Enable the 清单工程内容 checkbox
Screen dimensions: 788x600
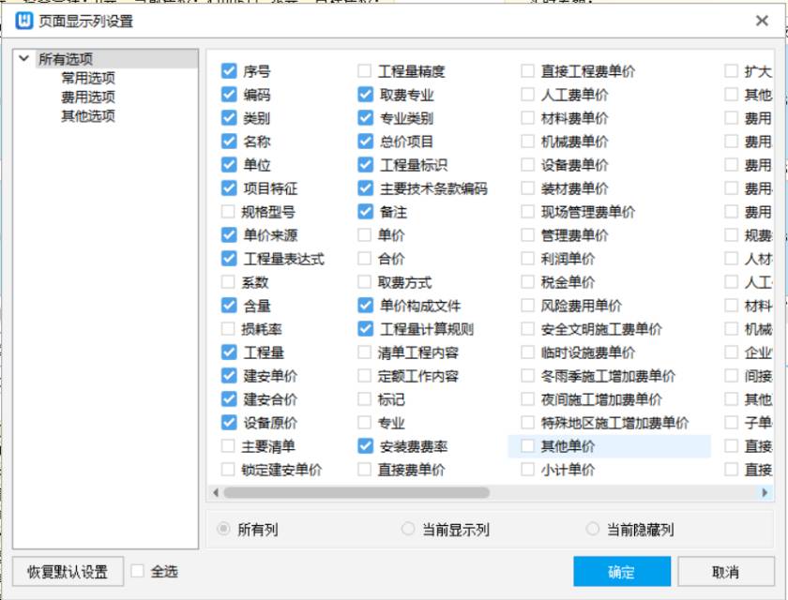[364, 352]
